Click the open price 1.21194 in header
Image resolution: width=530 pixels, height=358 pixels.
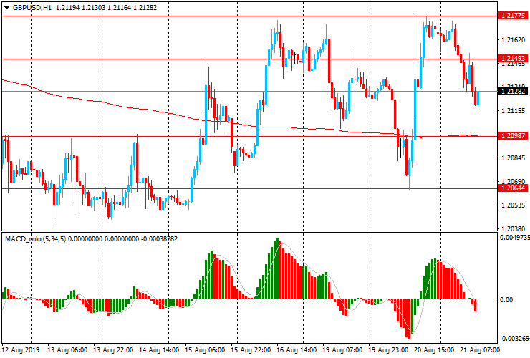pyautogui.click(x=67, y=8)
